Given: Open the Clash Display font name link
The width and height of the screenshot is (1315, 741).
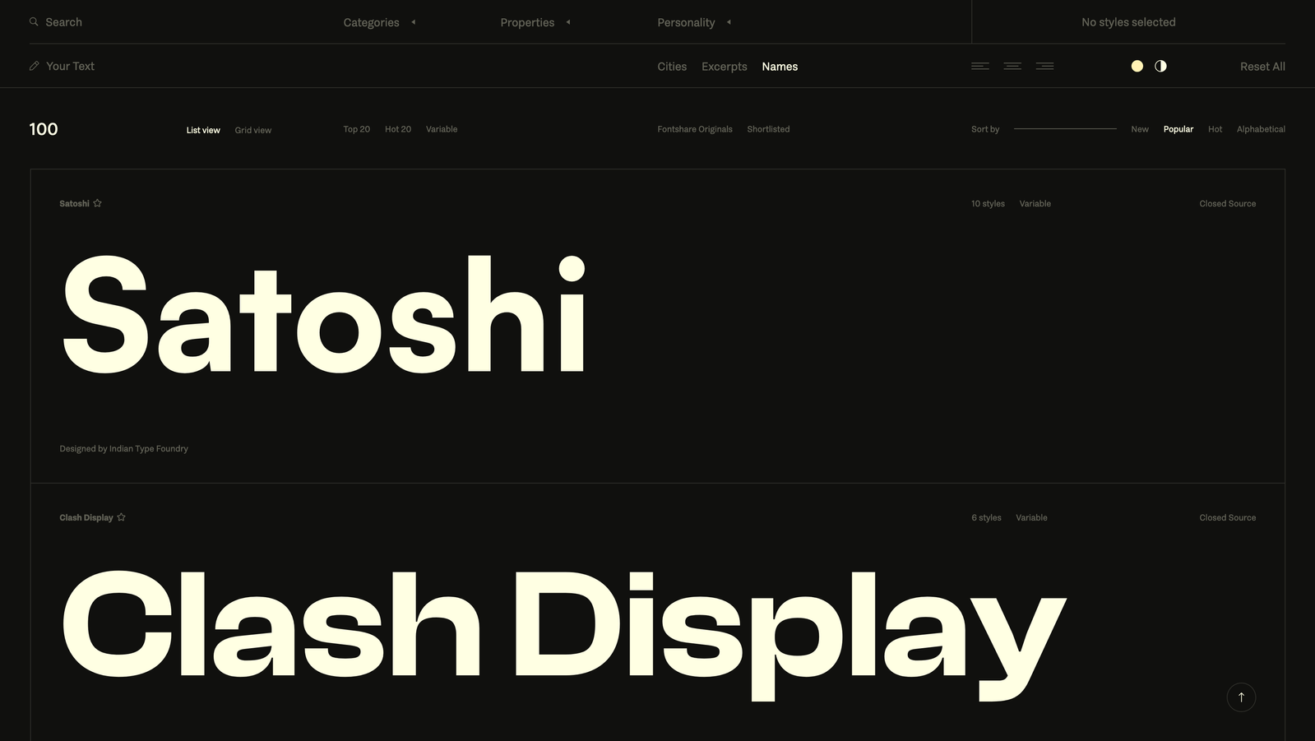Looking at the screenshot, I should point(86,517).
